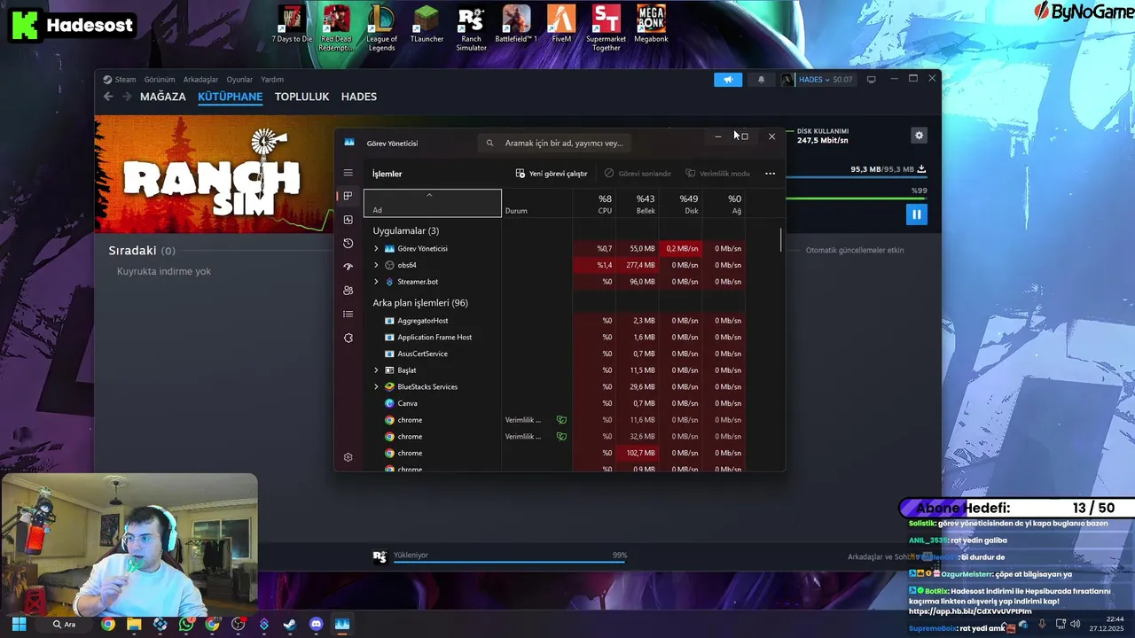Open Megabonk desktop shortcut
Viewport: 1135px width, 638px height.
coord(651,25)
